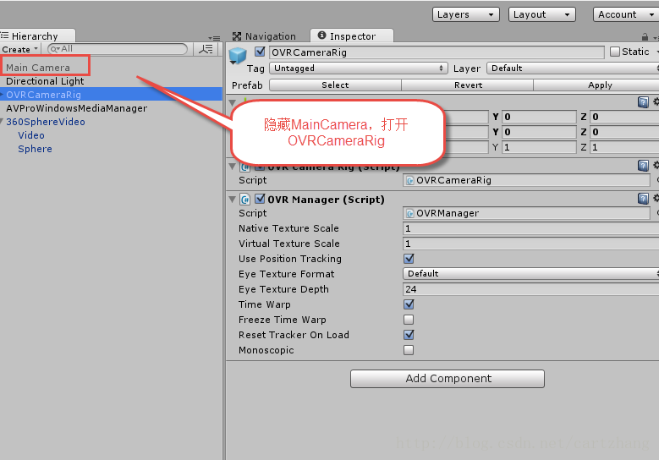Collapse the 360SphereVideo tree node
This screenshot has width=659, height=460.
click(x=2, y=122)
